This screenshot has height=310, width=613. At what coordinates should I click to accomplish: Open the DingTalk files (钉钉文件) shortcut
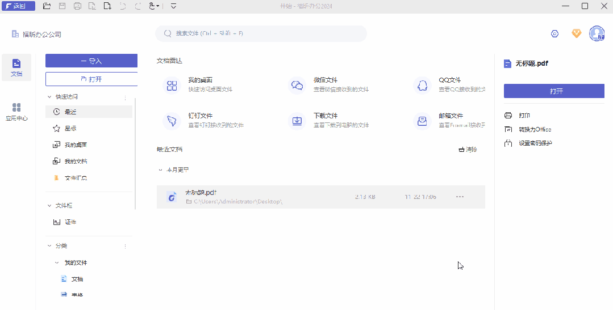click(172, 121)
